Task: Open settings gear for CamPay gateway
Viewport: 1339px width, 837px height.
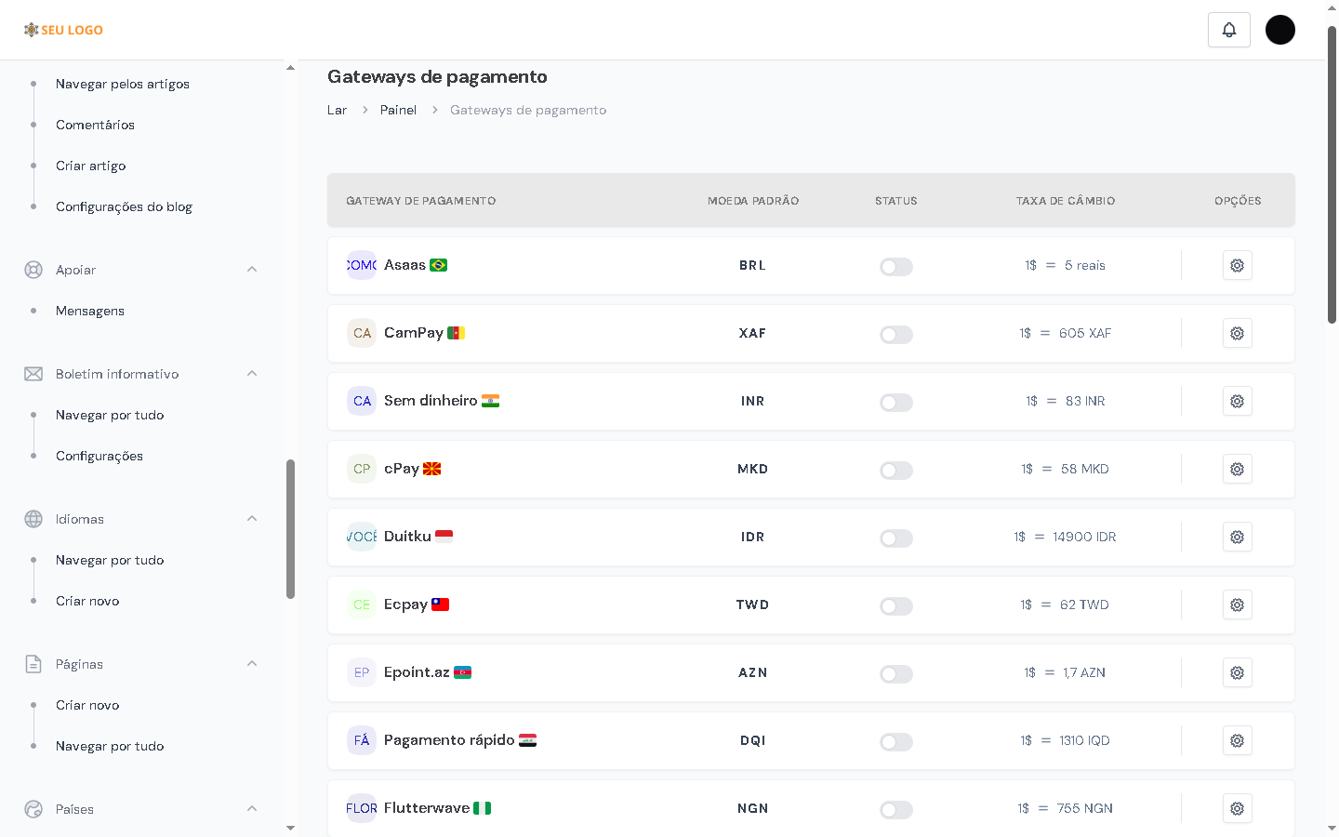Action: (x=1237, y=334)
